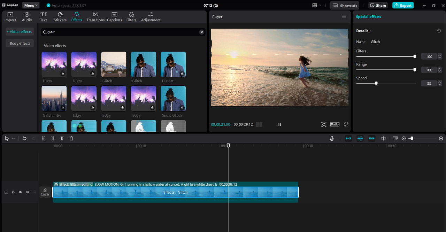The width and height of the screenshot is (446, 232).
Task: Switch to the Filters tab
Action: click(131, 17)
